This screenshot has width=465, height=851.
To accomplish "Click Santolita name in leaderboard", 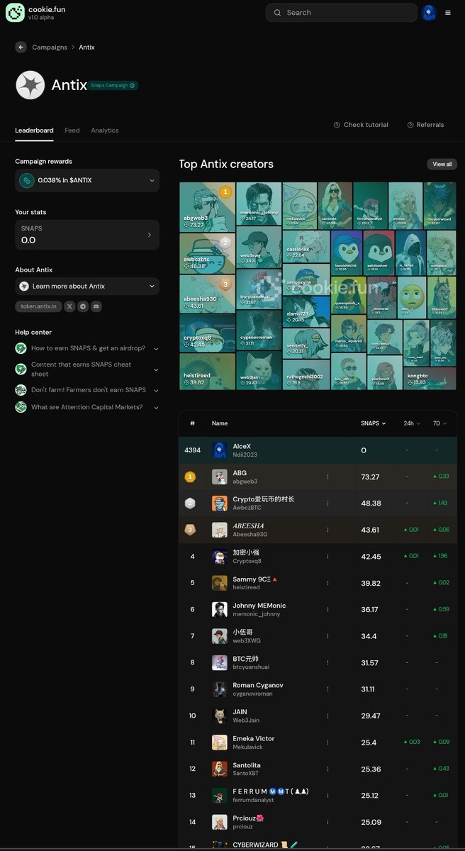I will click(x=247, y=765).
